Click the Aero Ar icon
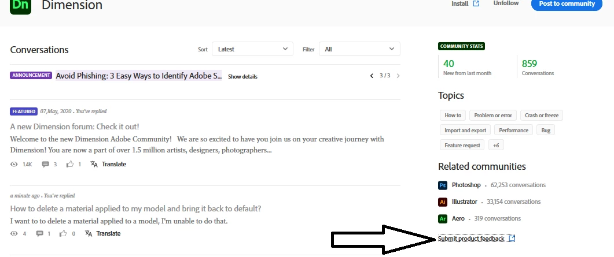The width and height of the screenshot is (614, 257). point(443,219)
